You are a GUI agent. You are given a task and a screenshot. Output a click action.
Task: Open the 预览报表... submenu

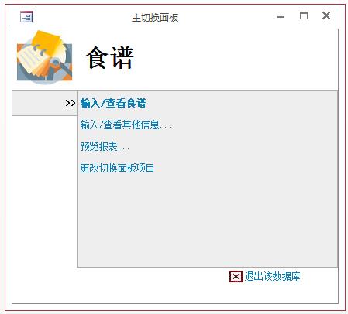pyautogui.click(x=105, y=146)
